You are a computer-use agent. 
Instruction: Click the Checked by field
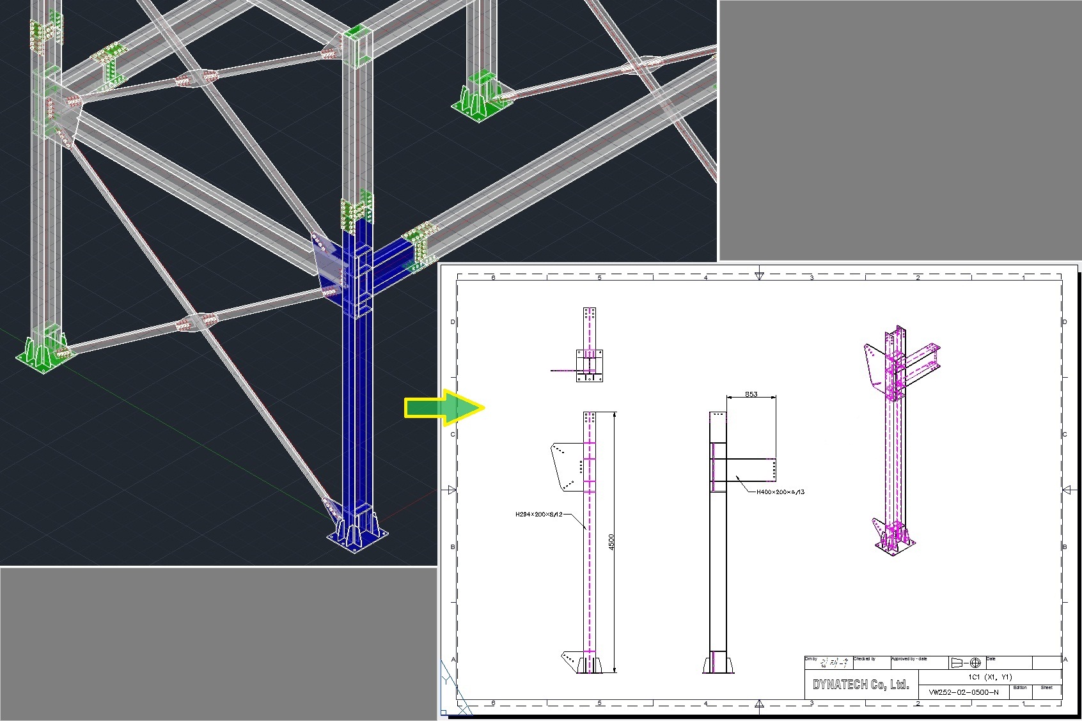pyautogui.click(x=871, y=663)
